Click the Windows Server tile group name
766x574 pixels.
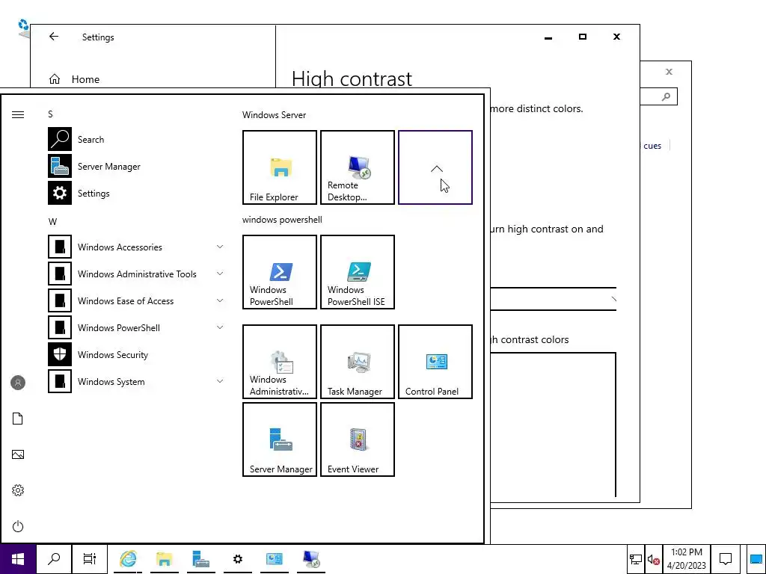pos(274,115)
